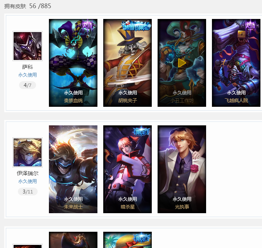Click the 拥有皮肤 56/885 header text
Image resolution: width=262 pixels, height=248 pixels.
28,6
